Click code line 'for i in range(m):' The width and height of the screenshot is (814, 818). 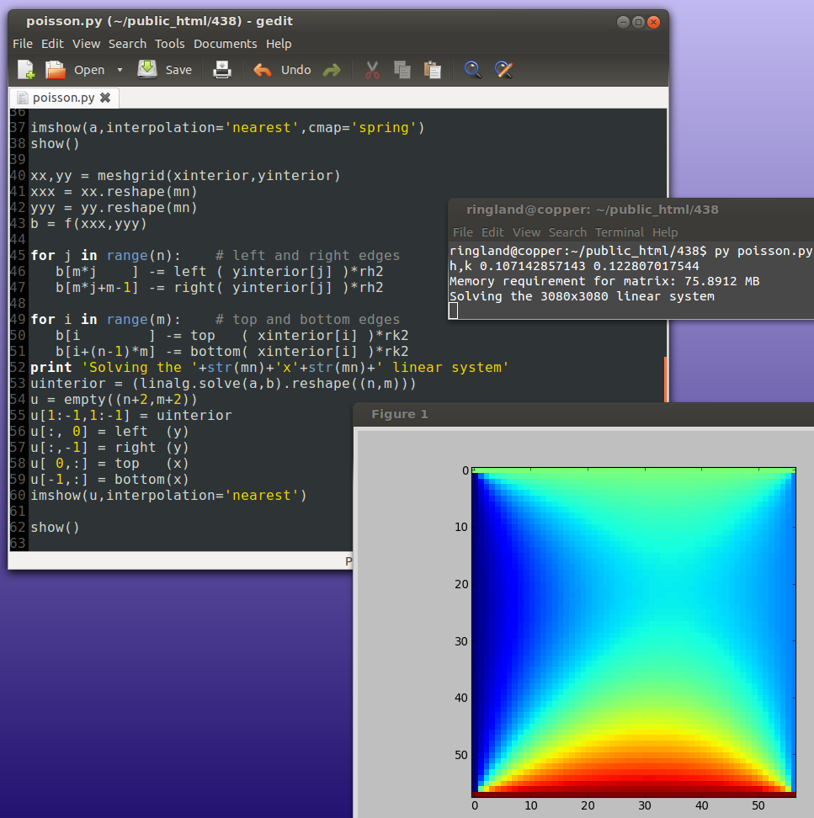(x=105, y=320)
